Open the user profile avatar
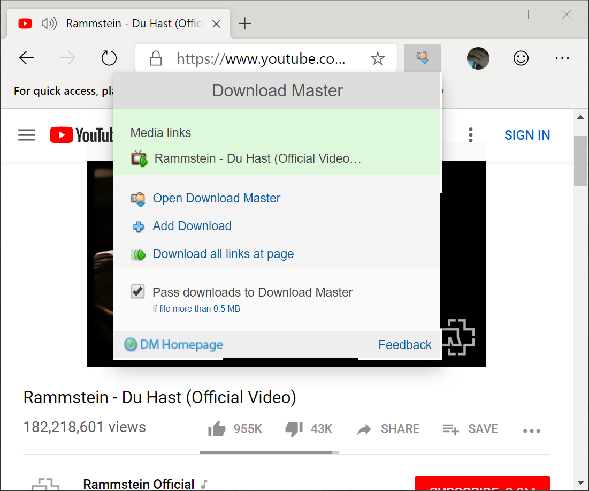 click(478, 58)
